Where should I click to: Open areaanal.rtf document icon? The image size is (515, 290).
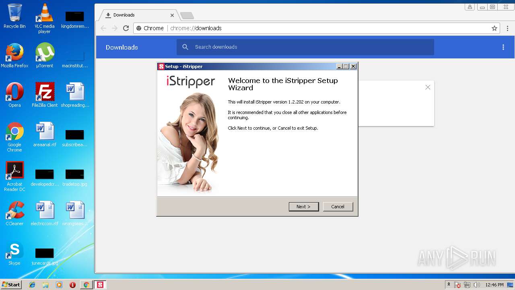click(x=44, y=135)
